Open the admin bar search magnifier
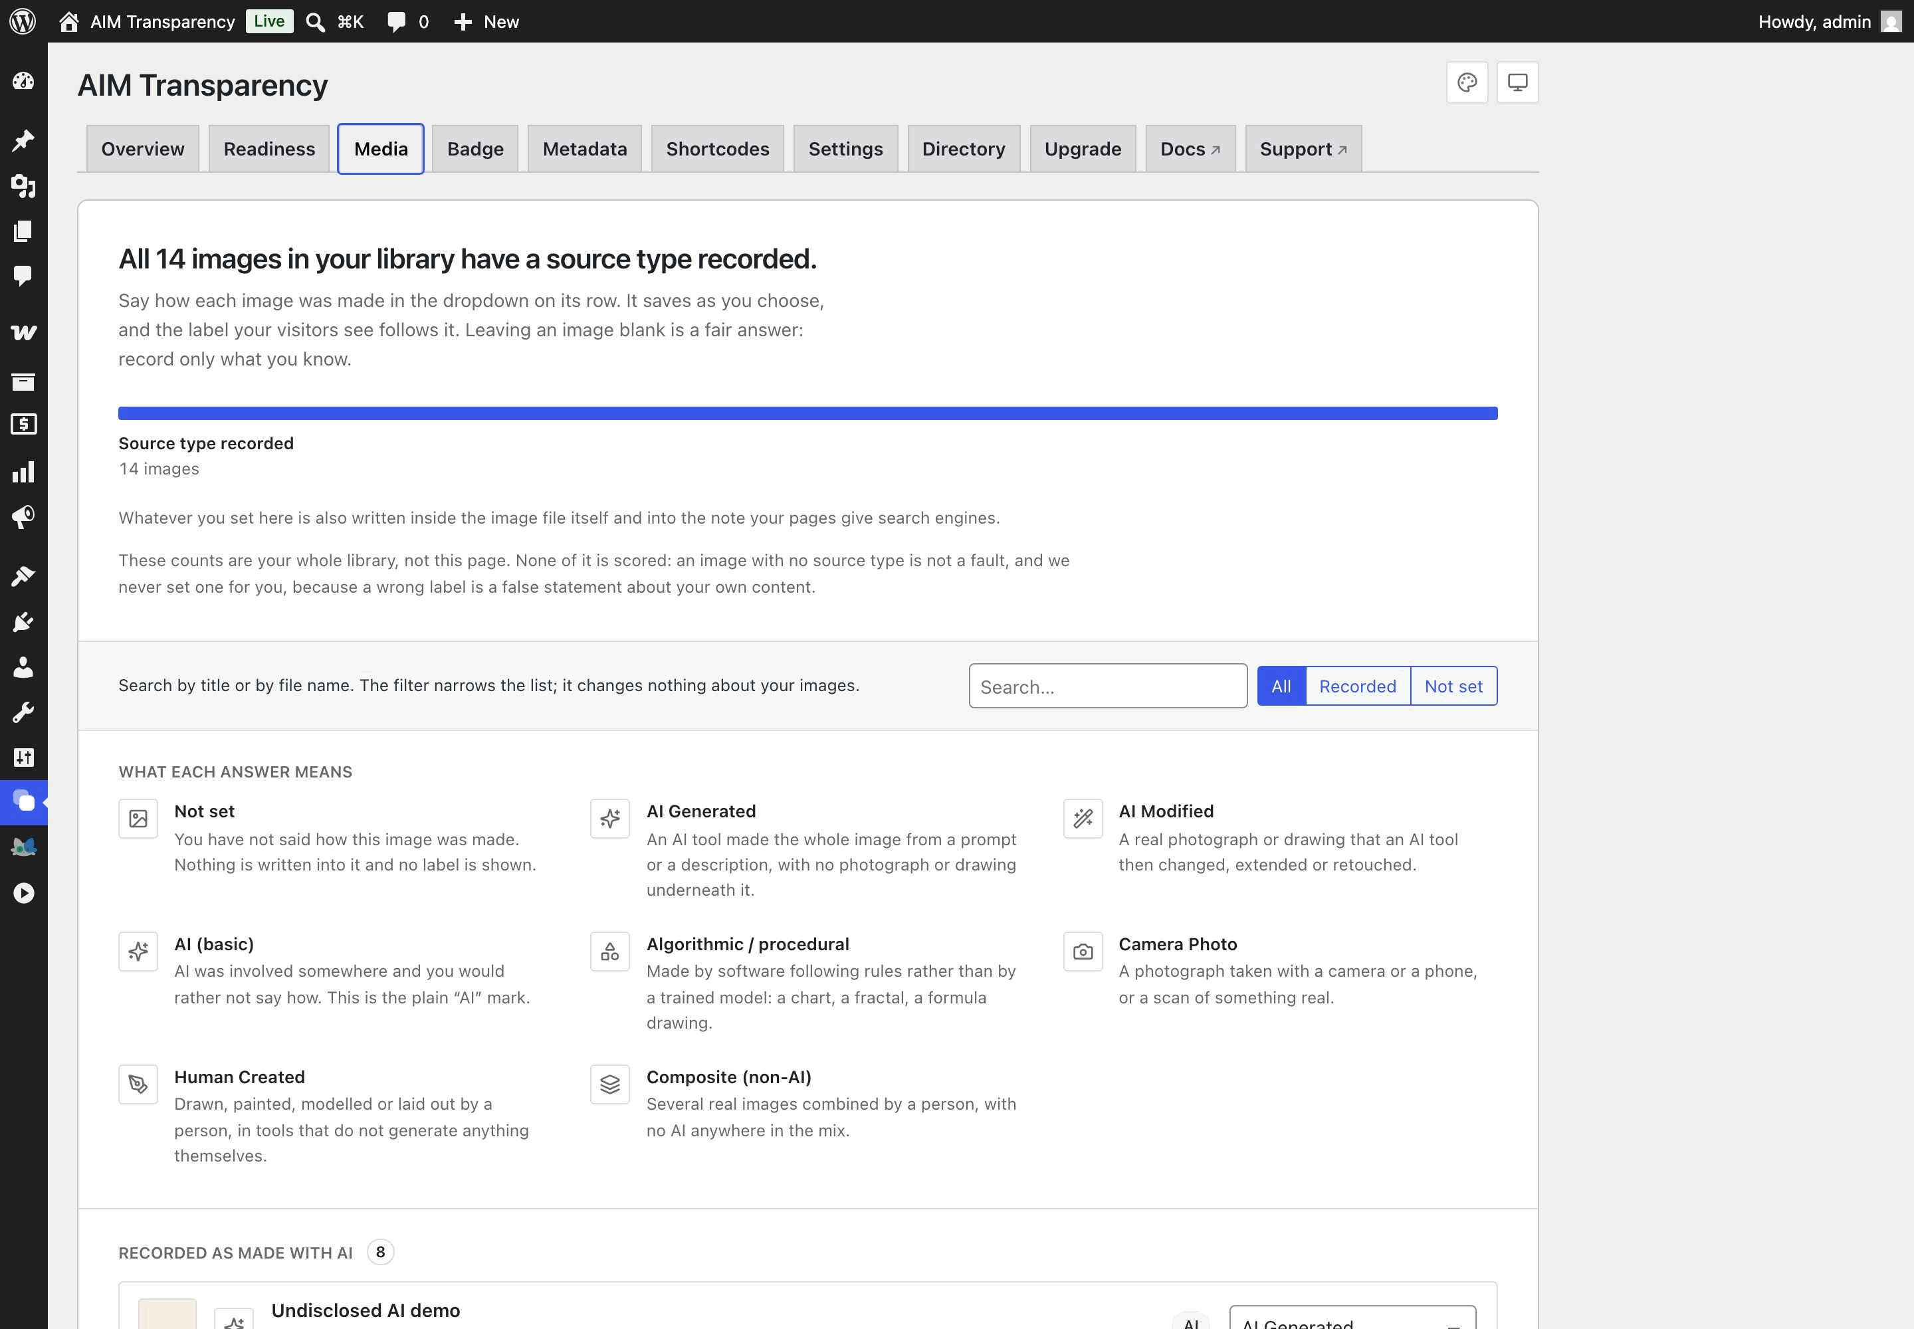 click(315, 22)
